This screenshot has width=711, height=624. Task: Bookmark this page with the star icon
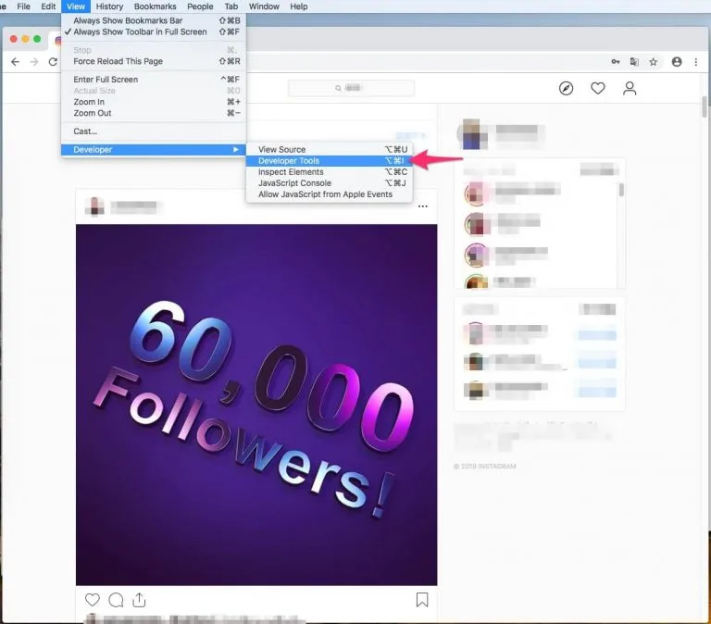(653, 62)
